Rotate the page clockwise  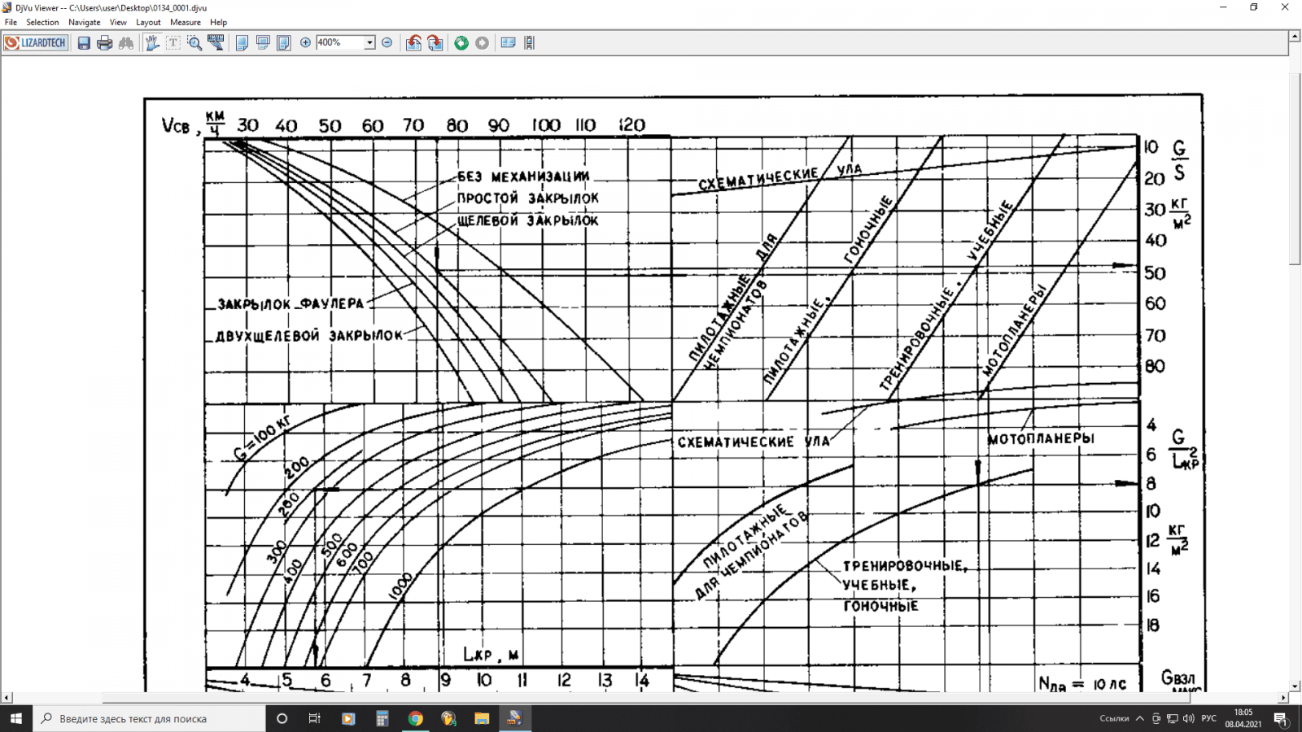click(435, 43)
